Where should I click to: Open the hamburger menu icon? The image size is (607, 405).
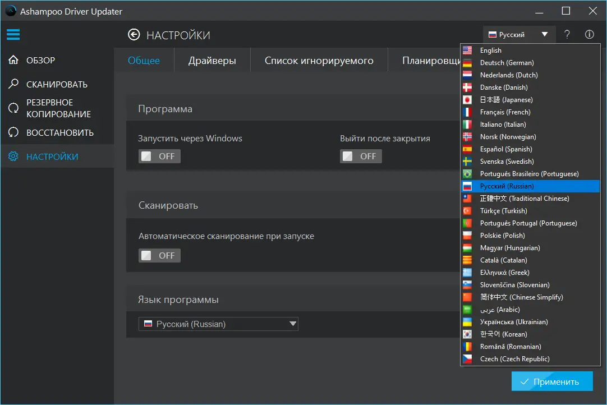click(13, 34)
